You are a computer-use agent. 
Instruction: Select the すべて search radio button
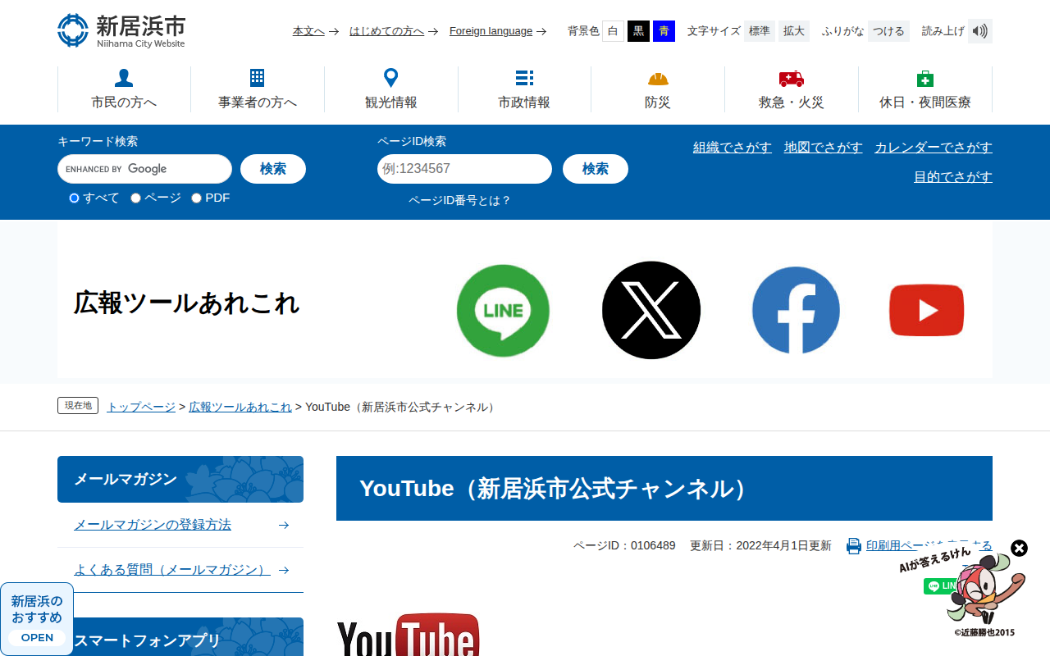tap(74, 198)
